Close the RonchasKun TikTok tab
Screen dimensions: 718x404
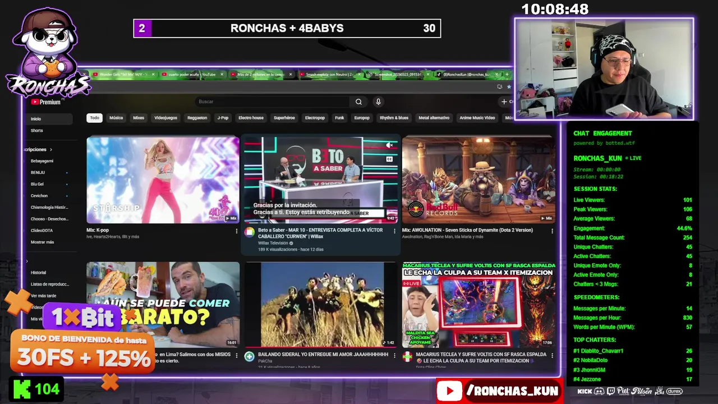[496, 74]
